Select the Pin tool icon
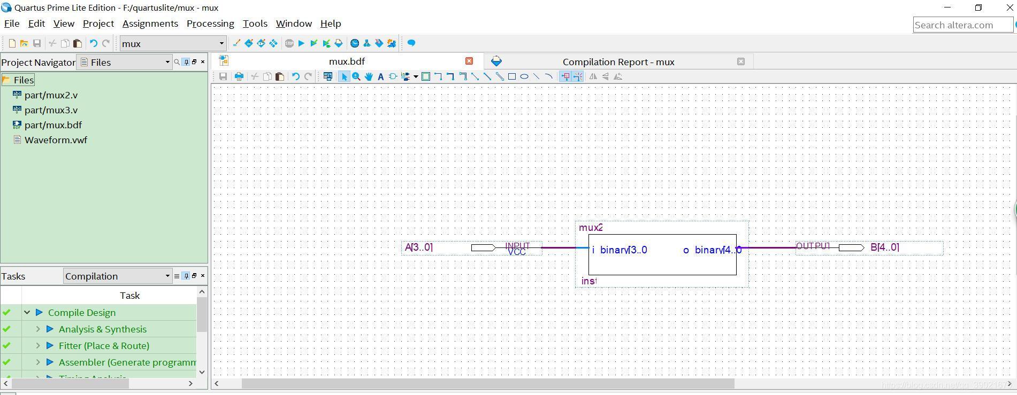1017x395 pixels. click(x=405, y=76)
